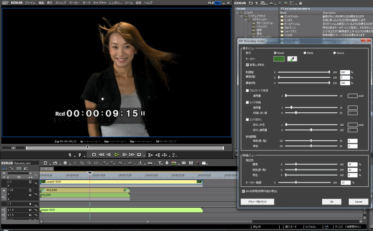
Task: Pick key color with the eyedropper button
Action: [x=292, y=59]
